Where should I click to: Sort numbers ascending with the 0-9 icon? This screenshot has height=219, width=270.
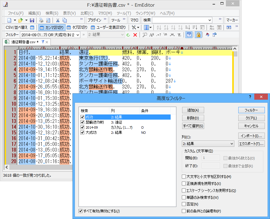(173, 27)
